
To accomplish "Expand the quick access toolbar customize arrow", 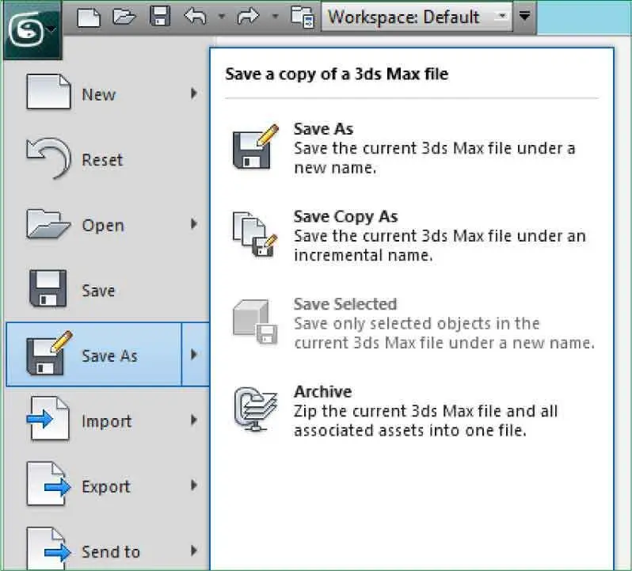I will click(x=524, y=16).
